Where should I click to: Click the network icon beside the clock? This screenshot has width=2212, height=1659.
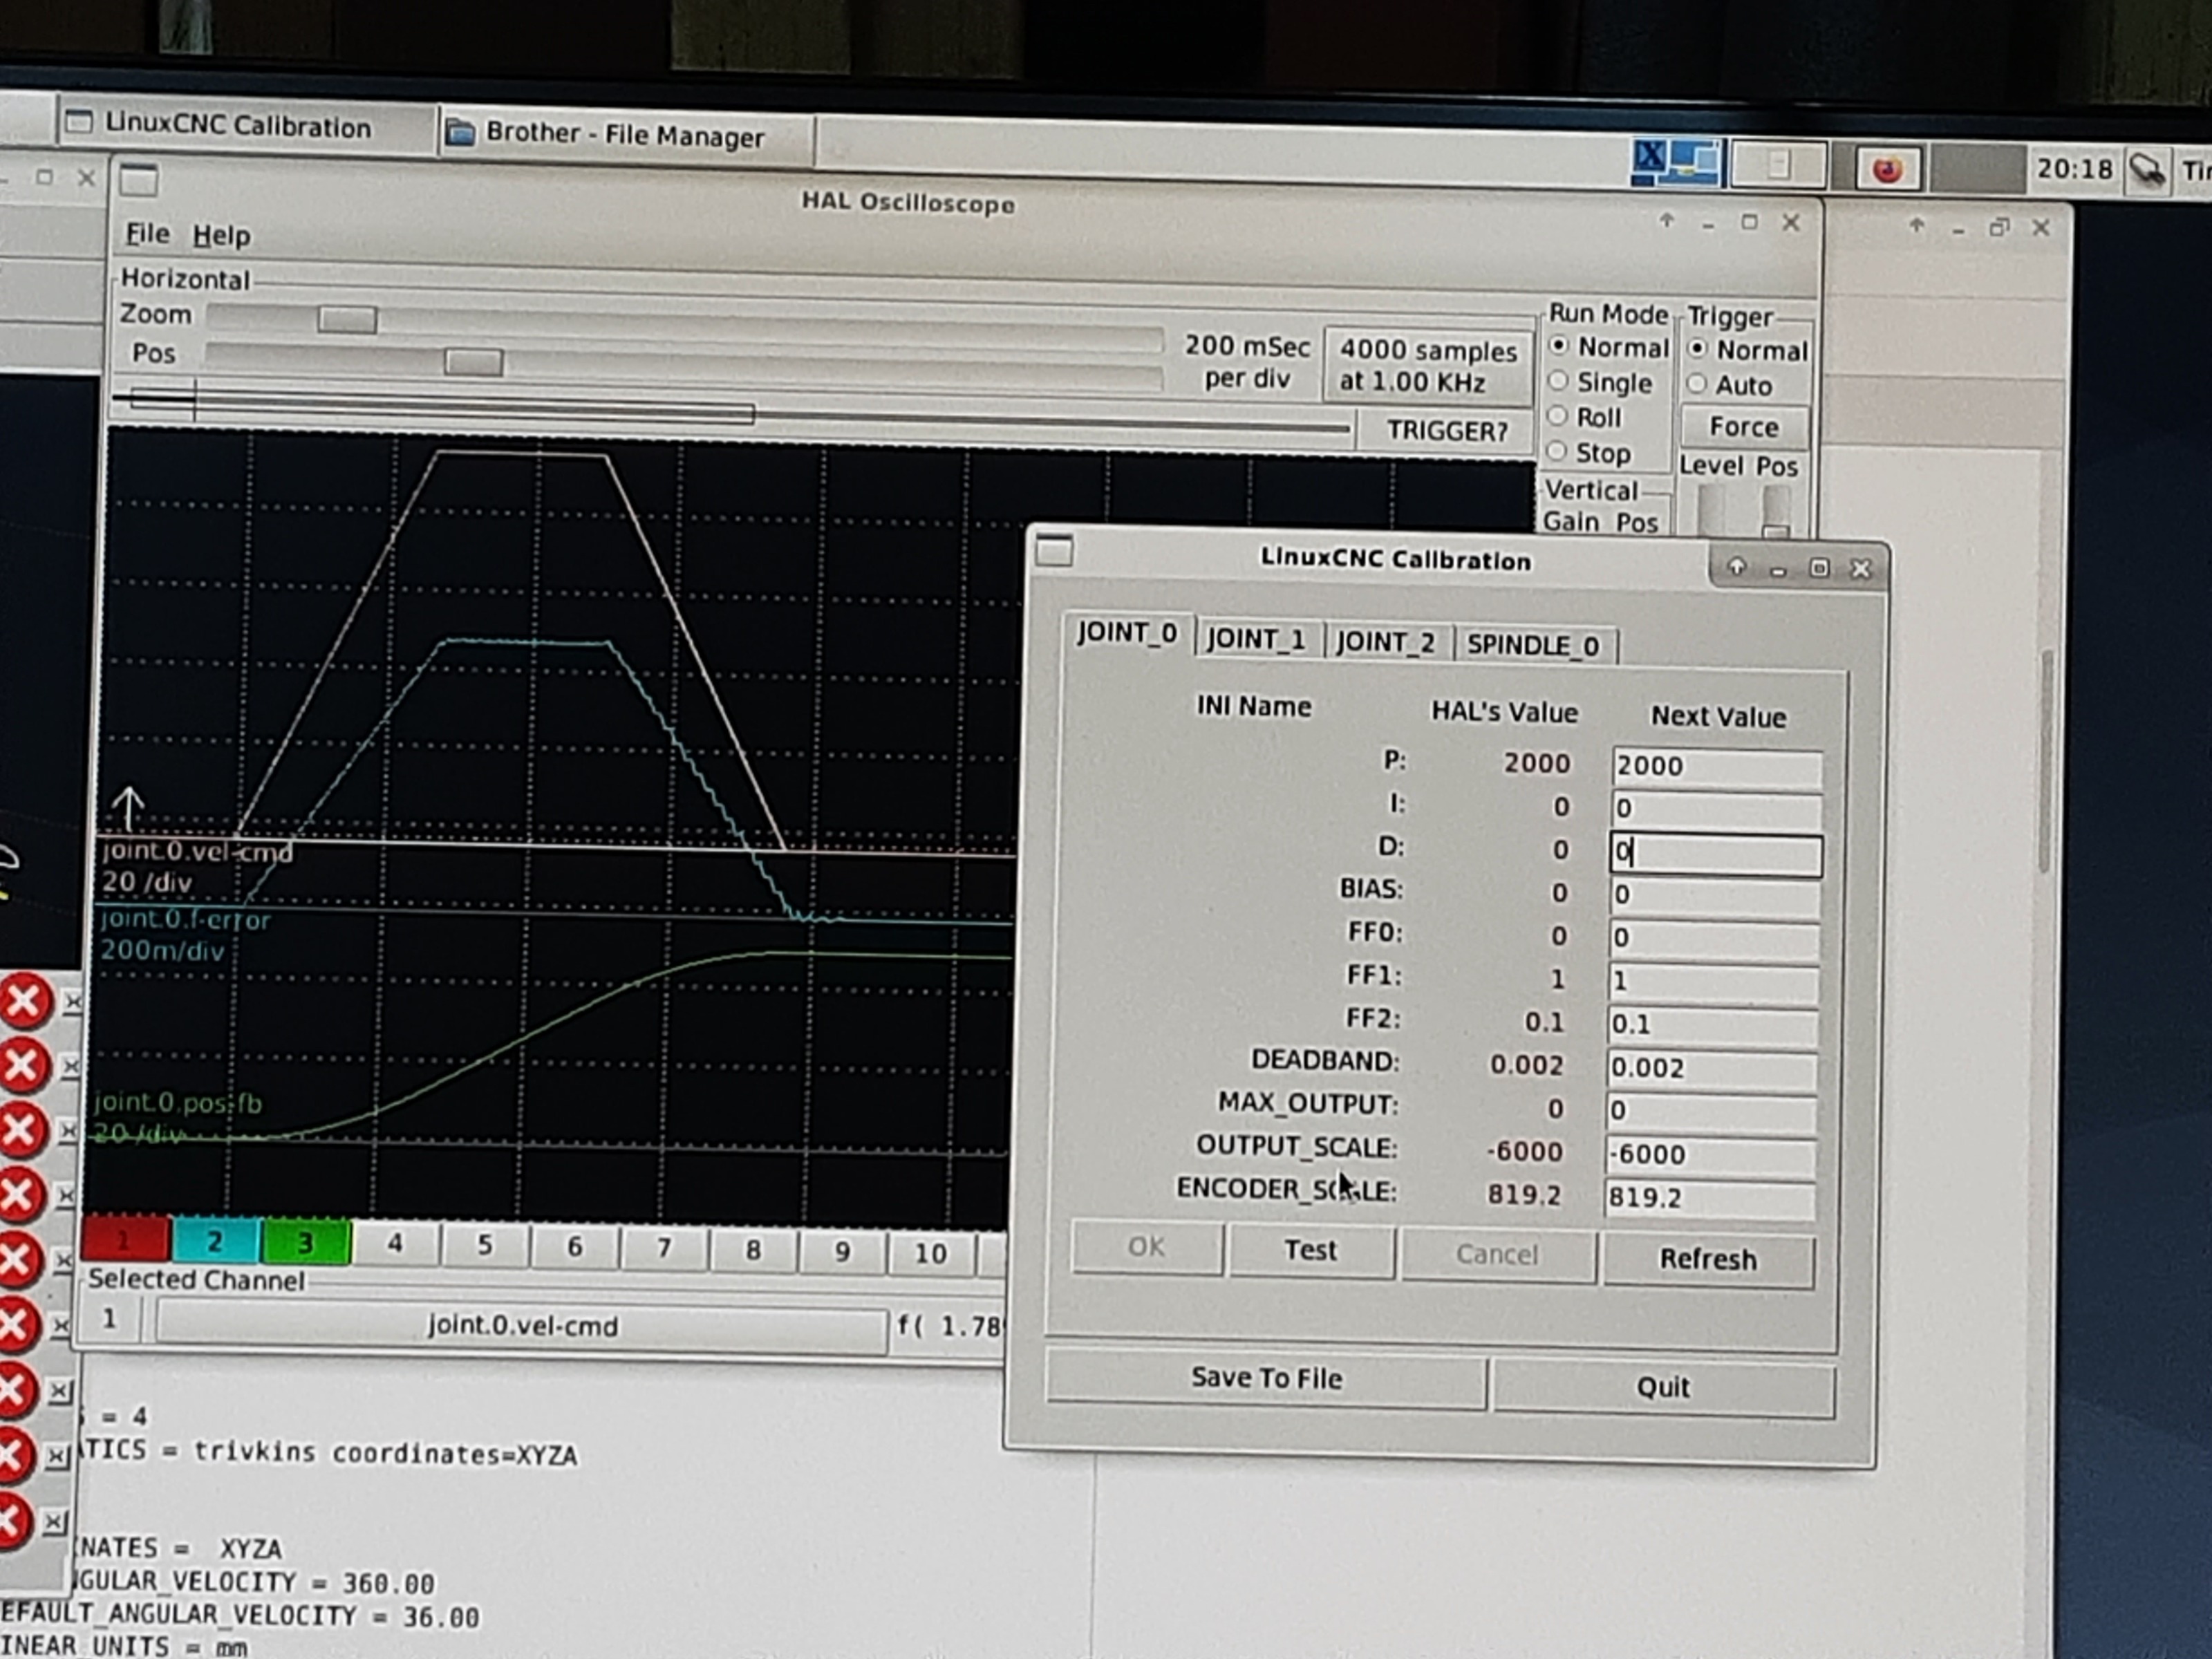tap(2147, 172)
